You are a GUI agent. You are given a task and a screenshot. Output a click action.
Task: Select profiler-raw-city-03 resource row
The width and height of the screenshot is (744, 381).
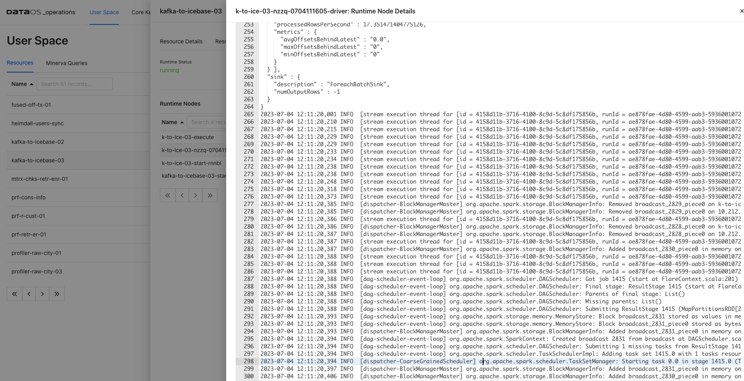[79, 271]
